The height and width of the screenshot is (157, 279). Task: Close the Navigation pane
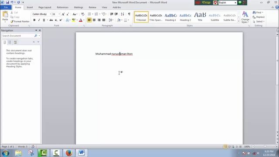tap(40, 31)
